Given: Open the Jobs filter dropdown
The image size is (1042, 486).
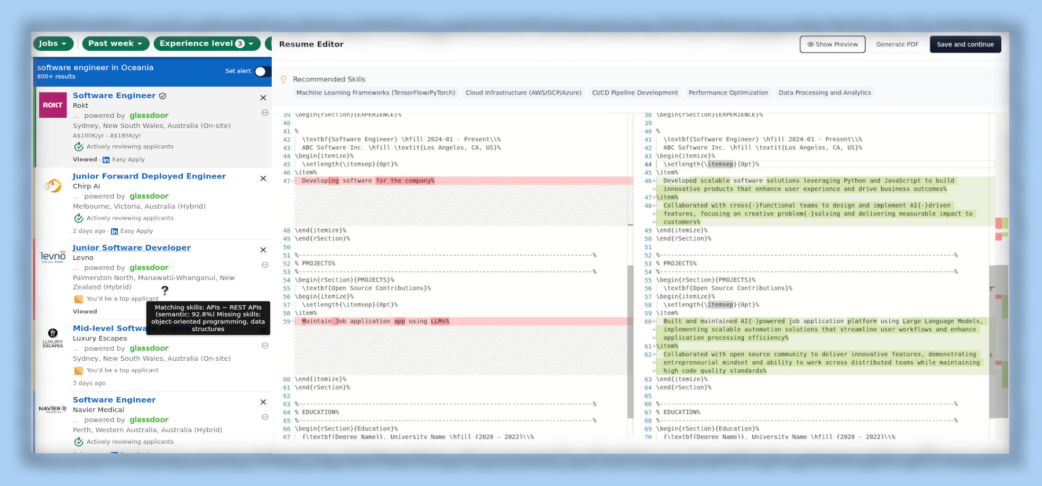Looking at the screenshot, I should [x=52, y=43].
